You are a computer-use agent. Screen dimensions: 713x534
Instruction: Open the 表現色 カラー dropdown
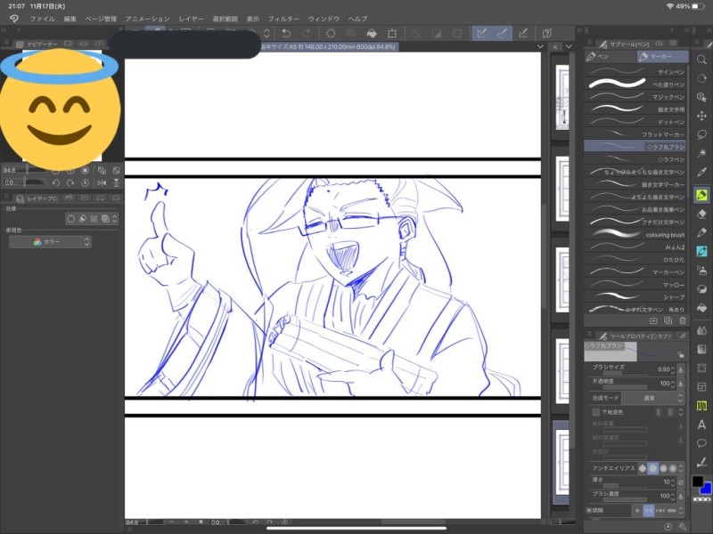tap(50, 241)
